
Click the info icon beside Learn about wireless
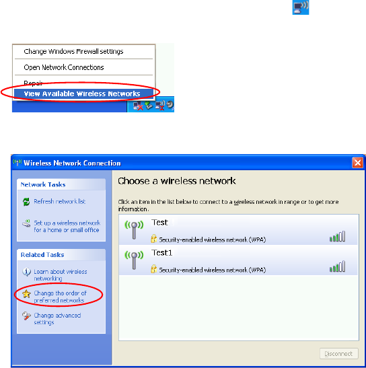pos(26,272)
